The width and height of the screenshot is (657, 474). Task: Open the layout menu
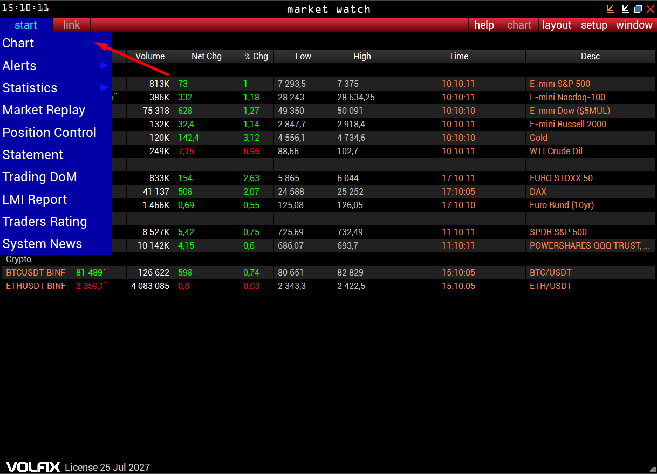(557, 25)
